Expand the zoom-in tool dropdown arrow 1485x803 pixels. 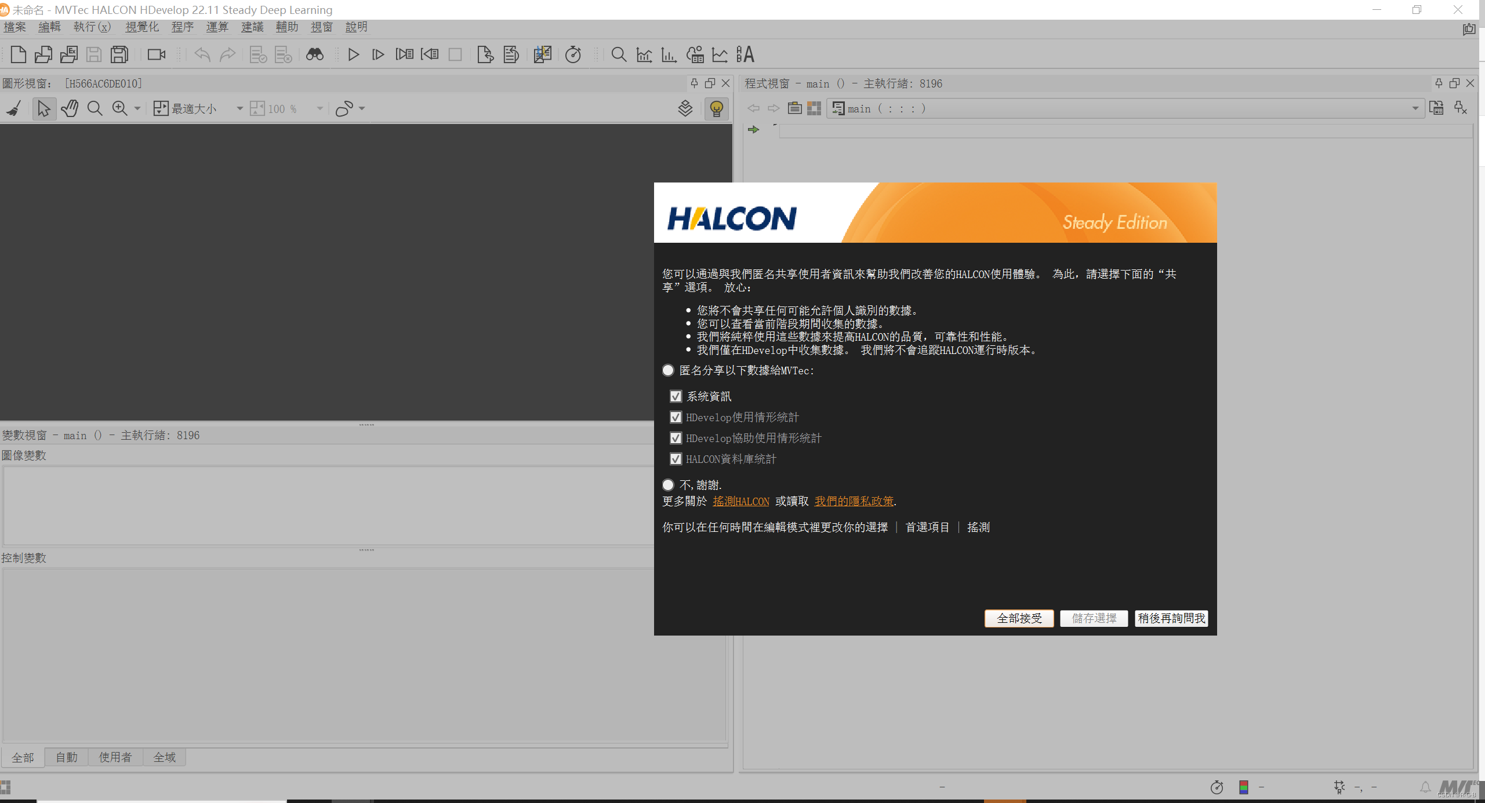(x=137, y=108)
